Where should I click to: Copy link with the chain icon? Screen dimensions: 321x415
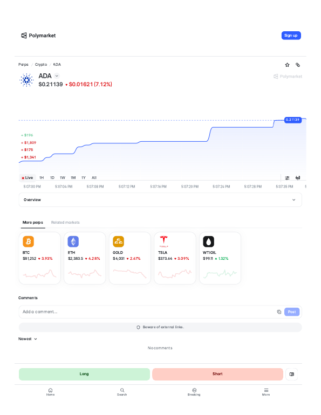pyautogui.click(x=298, y=65)
